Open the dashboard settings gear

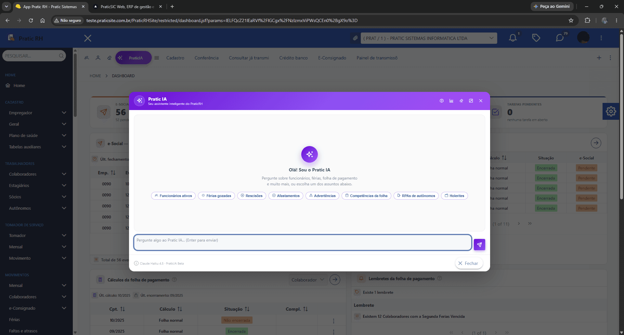[611, 111]
